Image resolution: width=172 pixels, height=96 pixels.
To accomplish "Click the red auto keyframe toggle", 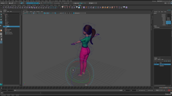I will 169,90.
